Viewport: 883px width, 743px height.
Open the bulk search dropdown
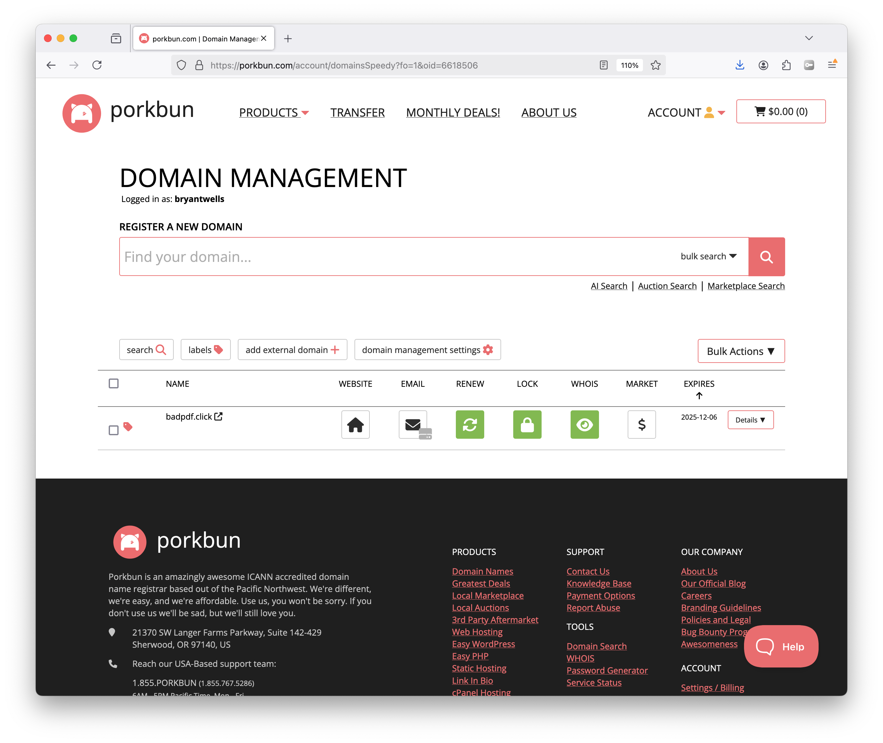pos(709,256)
